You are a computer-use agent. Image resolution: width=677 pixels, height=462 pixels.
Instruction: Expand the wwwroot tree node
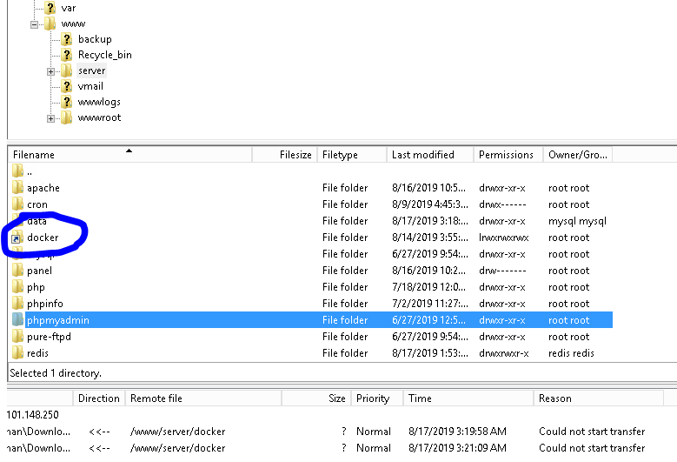[x=51, y=117]
